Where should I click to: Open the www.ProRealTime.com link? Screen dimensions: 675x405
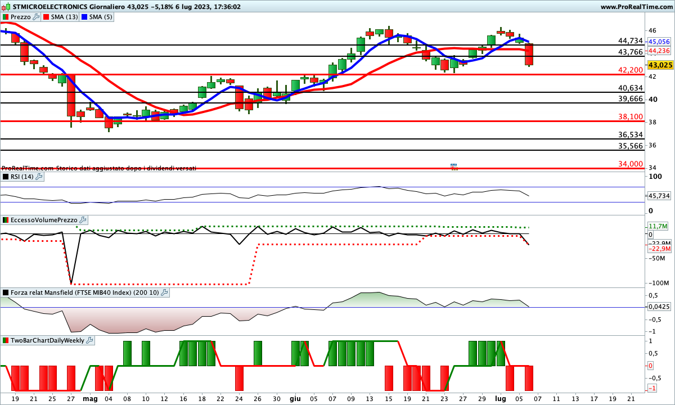pyautogui.click(x=637, y=7)
